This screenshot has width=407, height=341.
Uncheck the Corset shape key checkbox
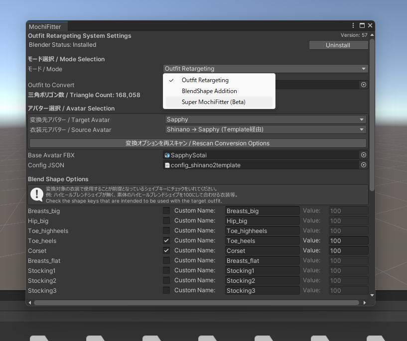coord(166,250)
